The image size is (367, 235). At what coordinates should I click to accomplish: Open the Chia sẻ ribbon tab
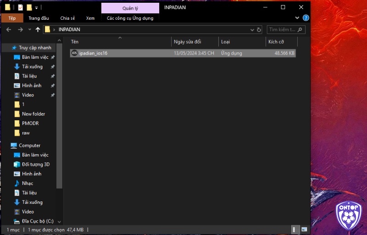[67, 18]
